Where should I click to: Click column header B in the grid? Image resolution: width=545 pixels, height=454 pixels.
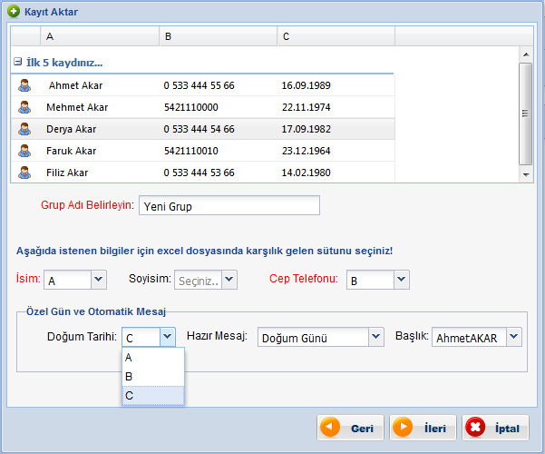(219, 36)
